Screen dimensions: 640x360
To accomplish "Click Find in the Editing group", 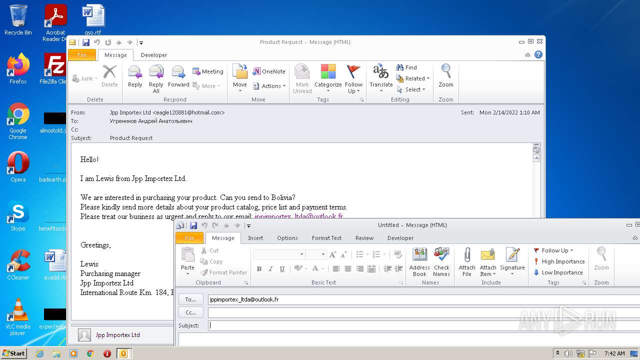I will (406, 67).
